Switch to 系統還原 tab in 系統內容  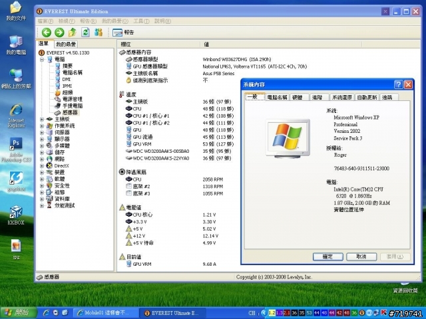tap(342, 98)
